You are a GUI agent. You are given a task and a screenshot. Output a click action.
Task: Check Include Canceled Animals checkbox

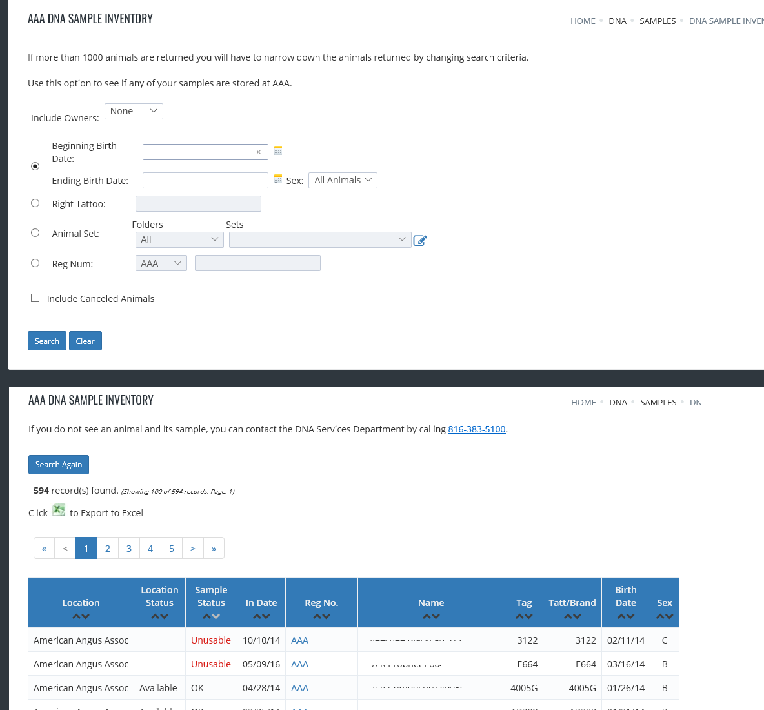pos(35,298)
